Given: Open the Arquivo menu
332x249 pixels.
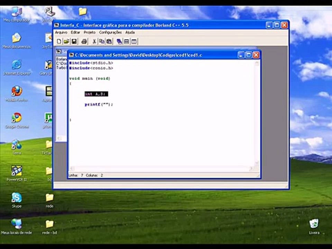Looking at the screenshot, I should (x=61, y=32).
